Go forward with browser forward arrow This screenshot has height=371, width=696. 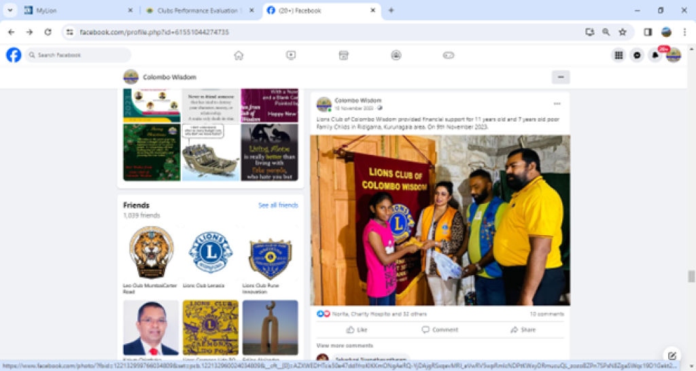point(29,32)
